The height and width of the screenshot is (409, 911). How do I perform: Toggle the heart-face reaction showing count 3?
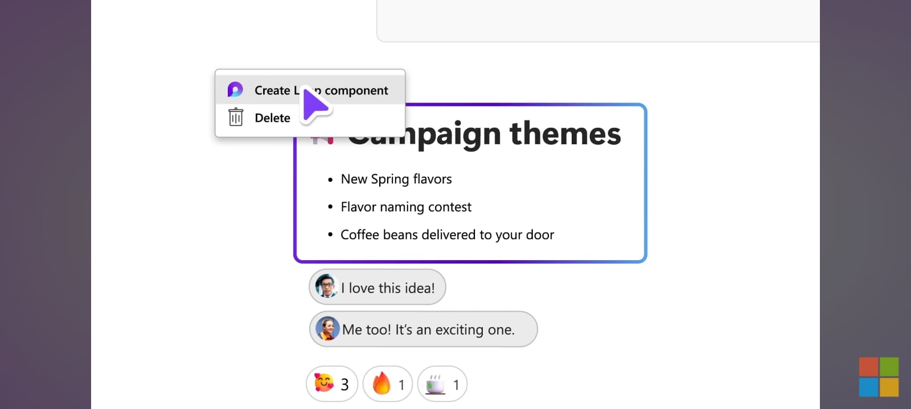(x=332, y=384)
